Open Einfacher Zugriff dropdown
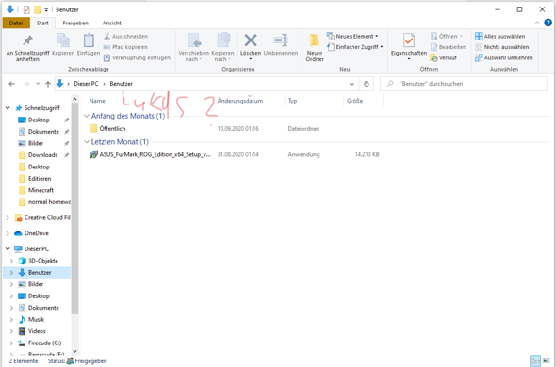Image resolution: width=556 pixels, height=367 pixels. (355, 47)
